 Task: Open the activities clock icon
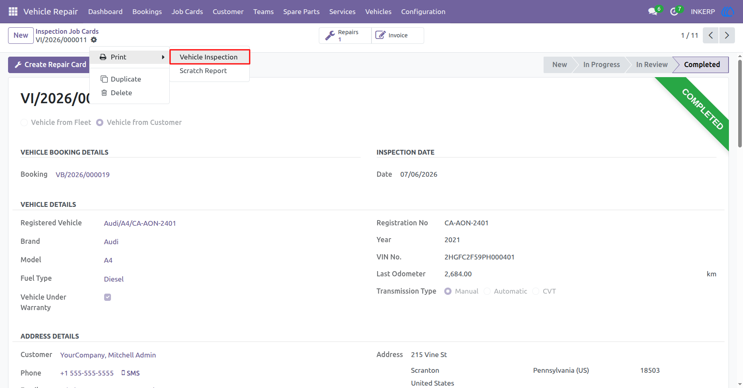tap(674, 12)
